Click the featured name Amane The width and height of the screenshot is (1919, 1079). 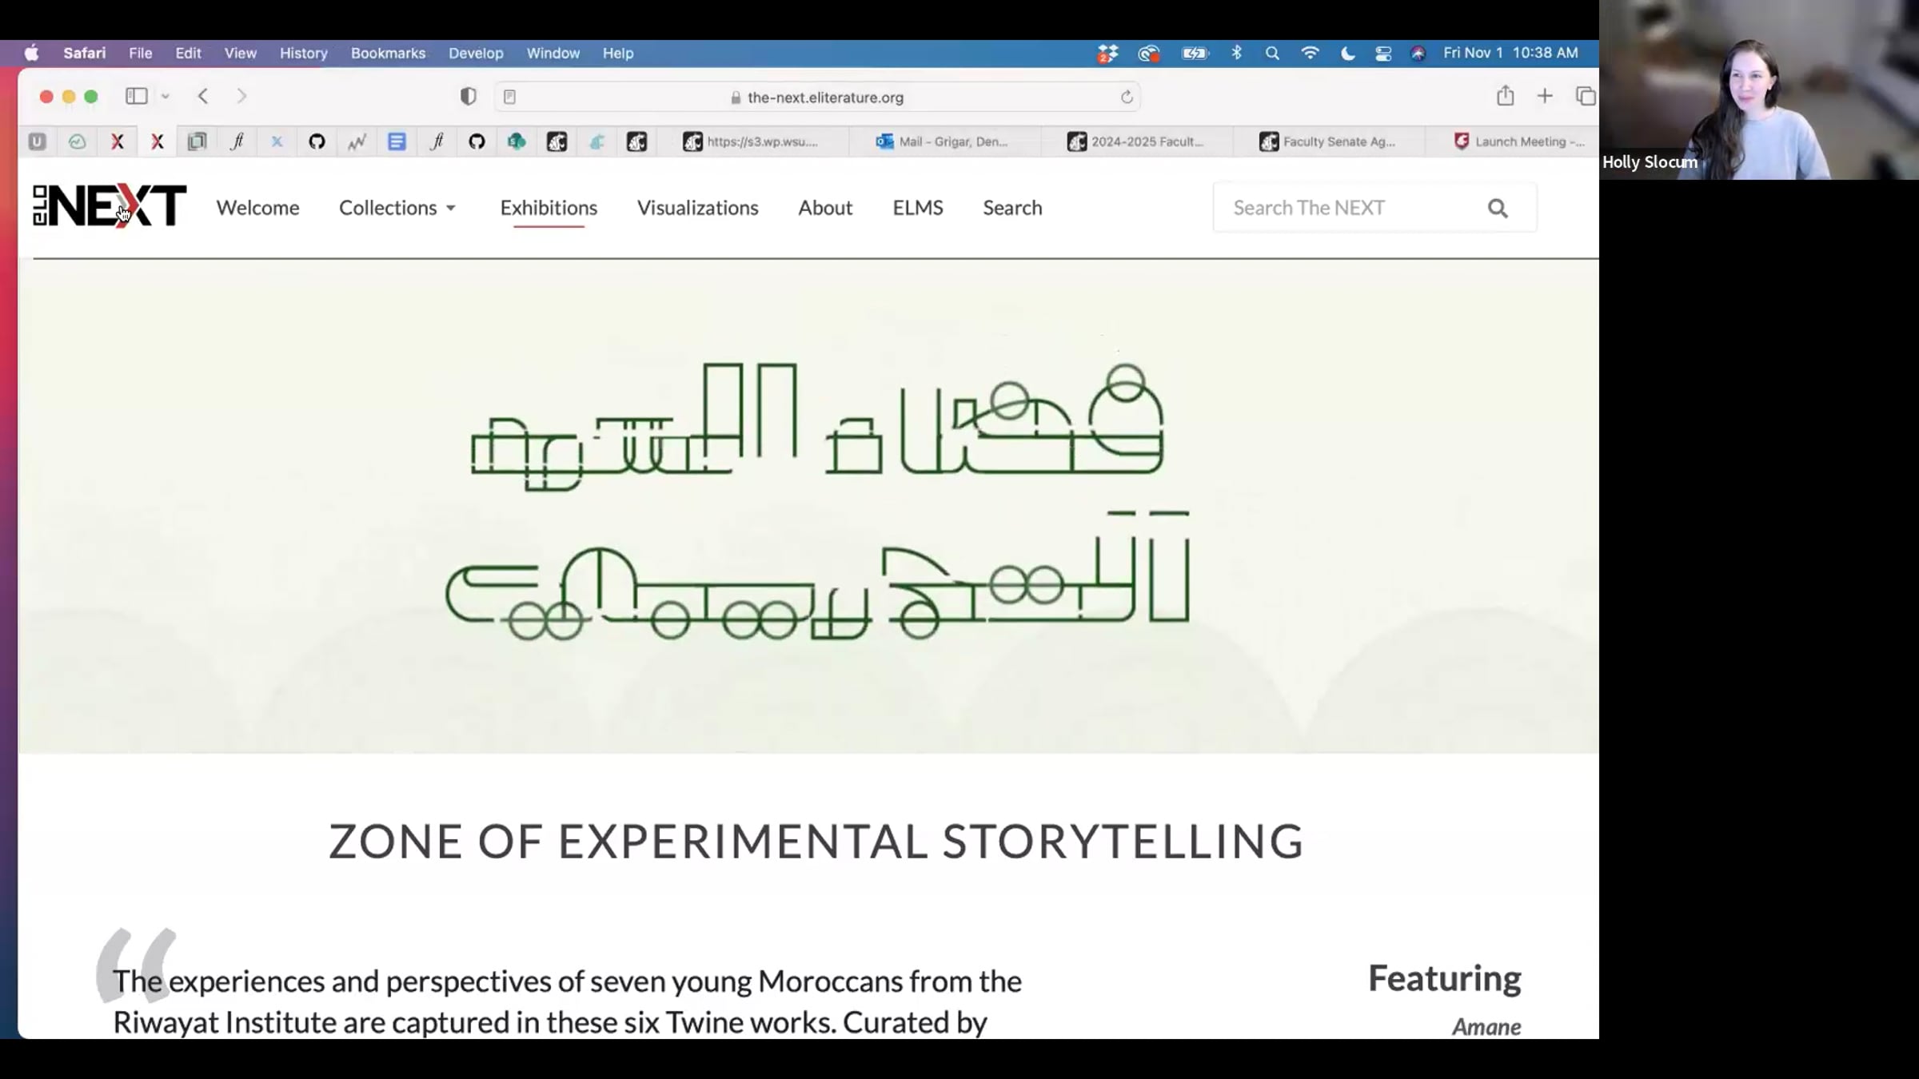pos(1486,1026)
